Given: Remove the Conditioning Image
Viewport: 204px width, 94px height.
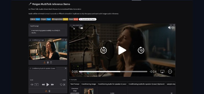Looking at the screenshot, I should click(66, 40).
